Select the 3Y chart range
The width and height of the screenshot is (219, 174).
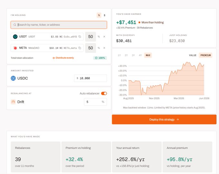(x=133, y=55)
